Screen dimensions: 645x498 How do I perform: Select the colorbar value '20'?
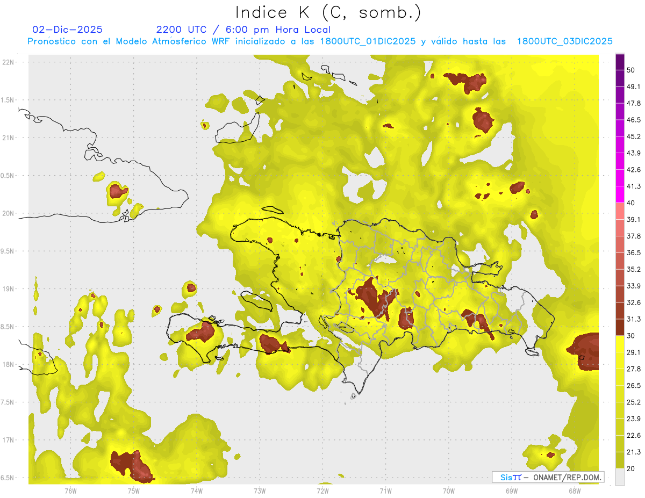[x=632, y=468]
